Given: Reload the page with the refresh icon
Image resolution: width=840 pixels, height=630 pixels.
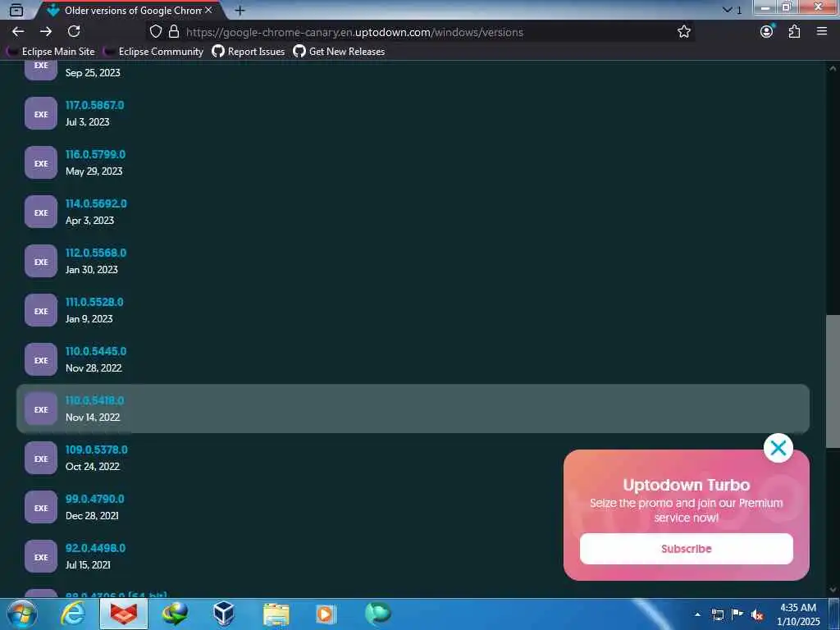Looking at the screenshot, I should point(74,32).
